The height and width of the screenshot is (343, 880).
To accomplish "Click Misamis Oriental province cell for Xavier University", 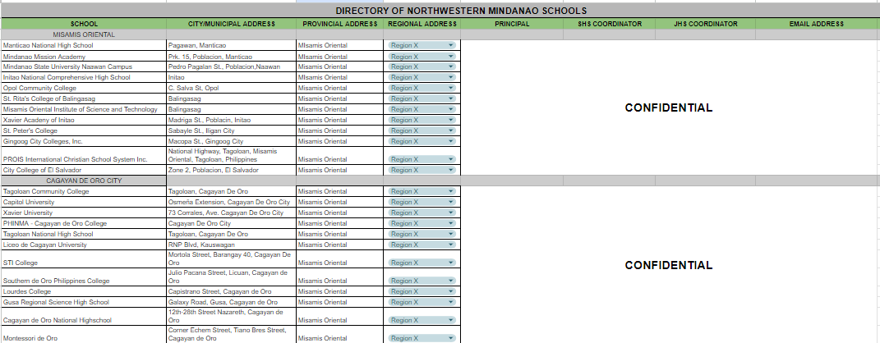I will (339, 213).
